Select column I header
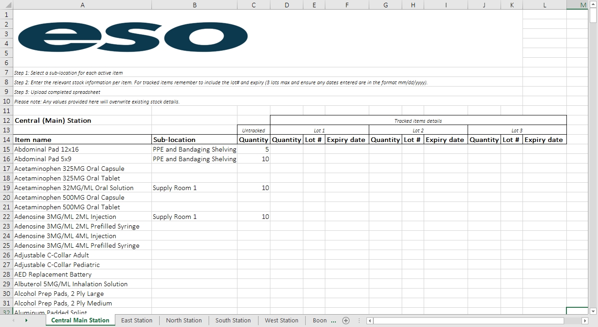 tap(446, 5)
